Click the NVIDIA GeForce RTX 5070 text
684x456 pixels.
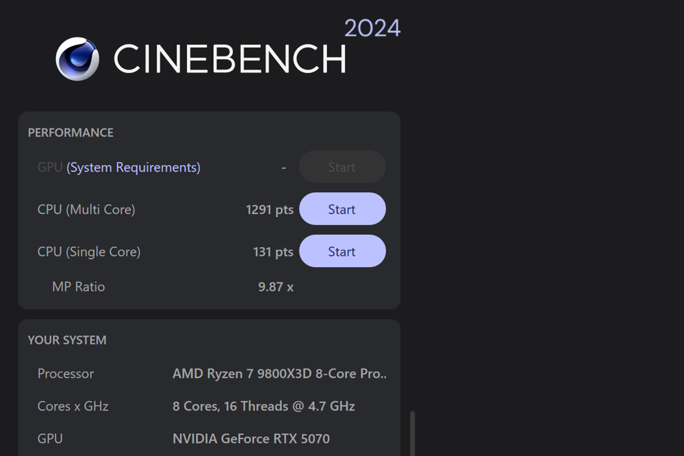tap(251, 439)
